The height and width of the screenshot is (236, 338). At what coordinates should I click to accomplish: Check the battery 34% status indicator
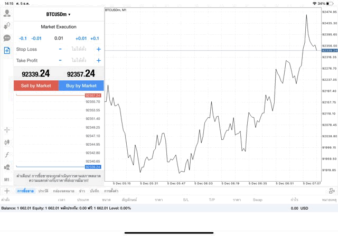pyautogui.click(x=325, y=4)
